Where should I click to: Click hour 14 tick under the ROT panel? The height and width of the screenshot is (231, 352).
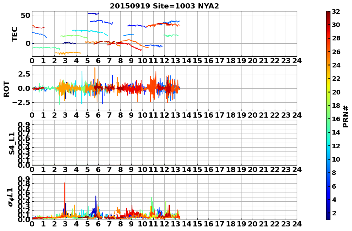tap(187, 115)
